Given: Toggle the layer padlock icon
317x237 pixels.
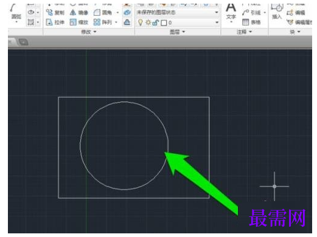Looking at the screenshot, I should coord(155,22).
